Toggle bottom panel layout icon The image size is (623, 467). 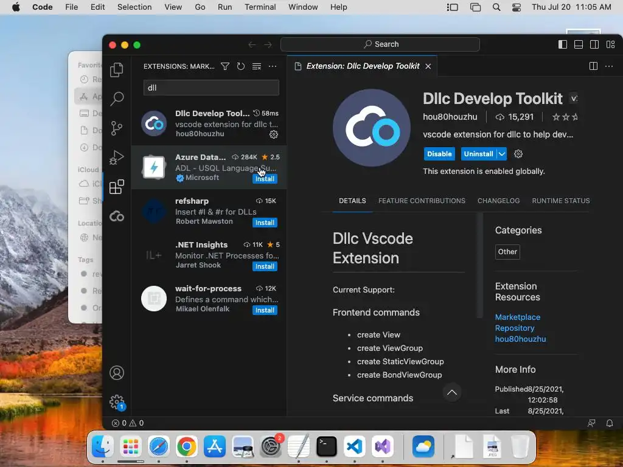click(579, 44)
